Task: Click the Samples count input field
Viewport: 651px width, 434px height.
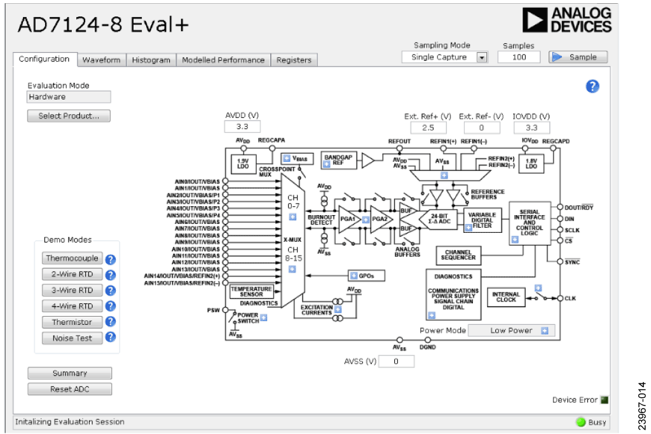Action: point(519,57)
